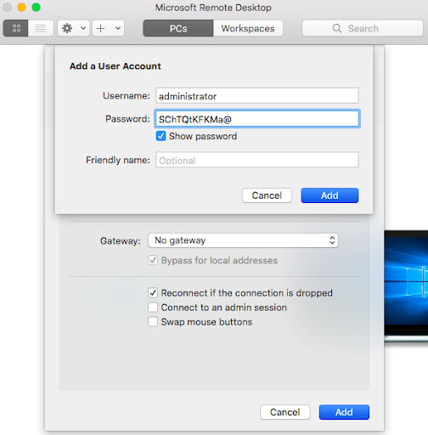This screenshot has height=435, width=428.
Task: Click the yellow minimize window button
Action: click(21, 7)
